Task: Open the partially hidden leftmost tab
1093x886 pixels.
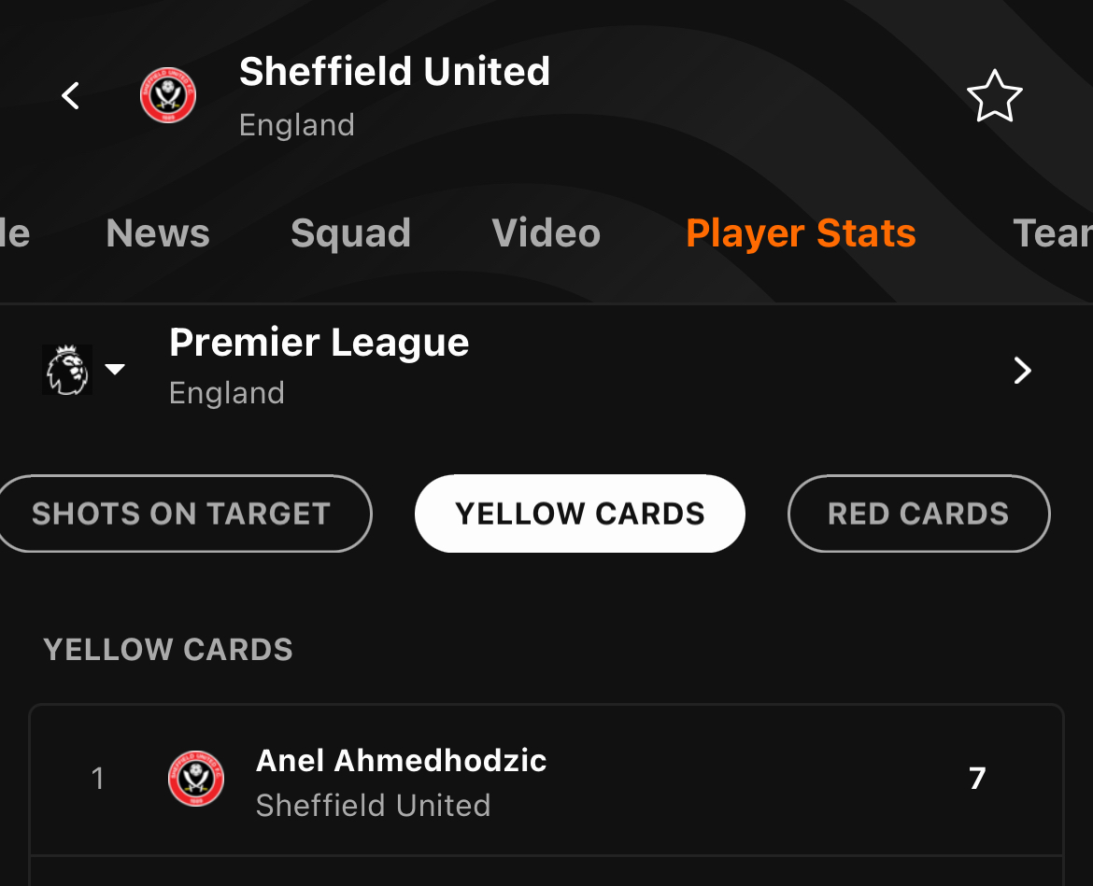Action: click(15, 232)
